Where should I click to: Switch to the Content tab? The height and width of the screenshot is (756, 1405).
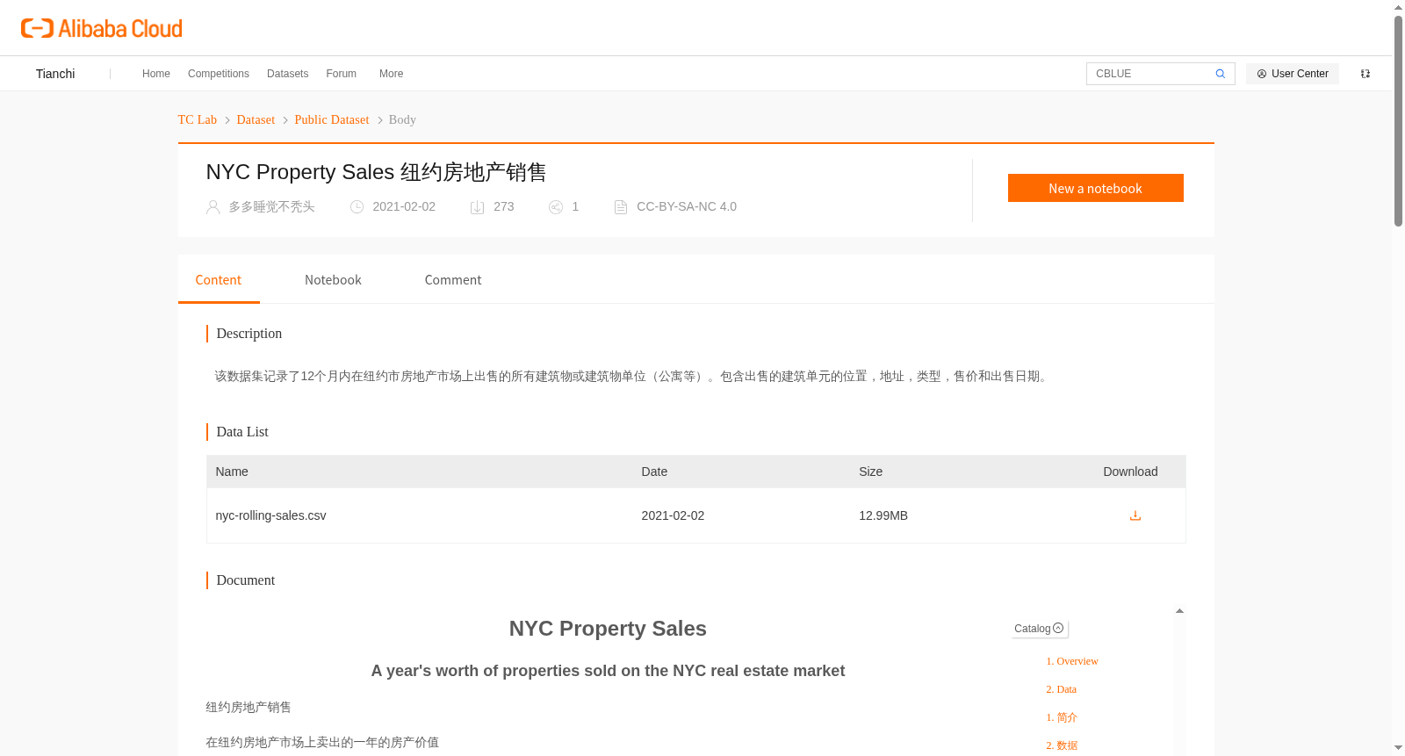click(x=219, y=280)
